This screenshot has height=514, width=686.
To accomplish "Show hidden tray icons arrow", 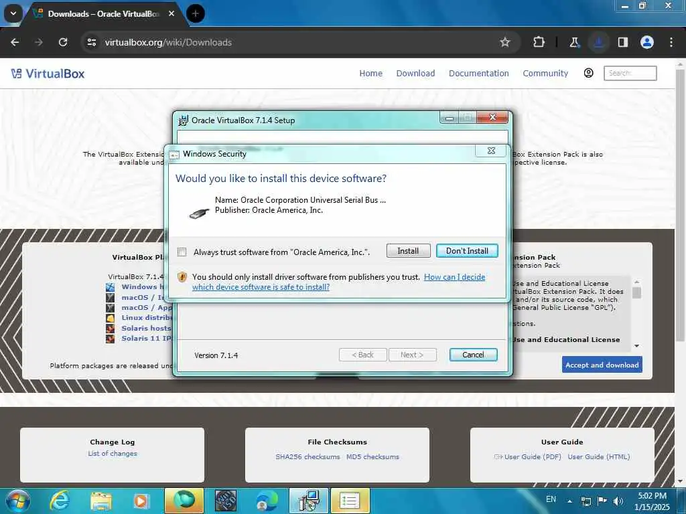I will pyautogui.click(x=569, y=501).
